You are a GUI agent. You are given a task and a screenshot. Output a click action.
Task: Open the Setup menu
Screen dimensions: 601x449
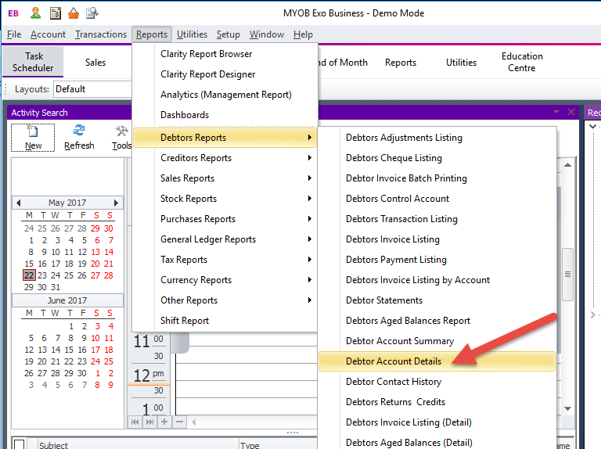coord(228,34)
